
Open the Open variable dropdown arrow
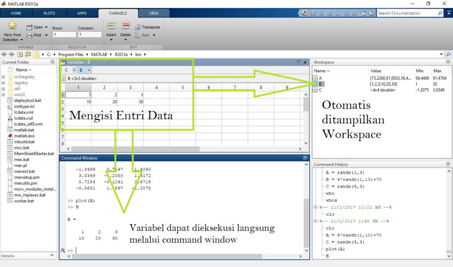(x=46, y=27)
